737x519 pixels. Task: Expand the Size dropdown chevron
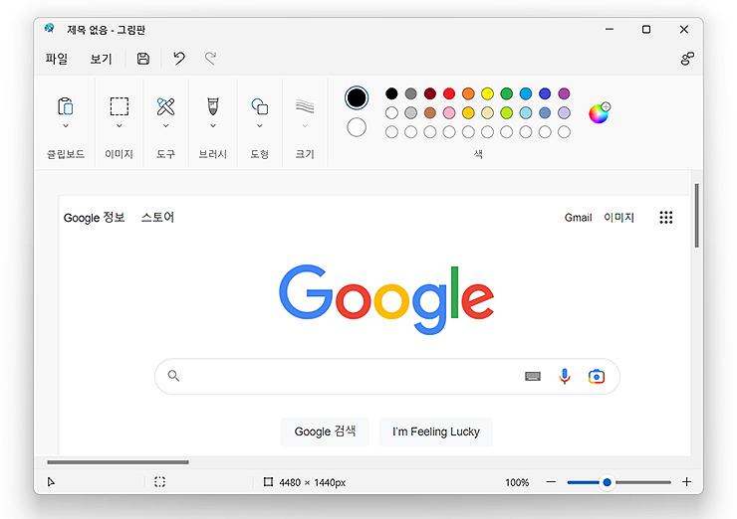(305, 125)
